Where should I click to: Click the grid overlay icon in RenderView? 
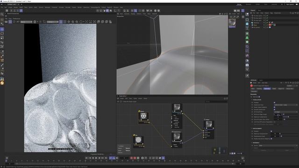coord(65,22)
